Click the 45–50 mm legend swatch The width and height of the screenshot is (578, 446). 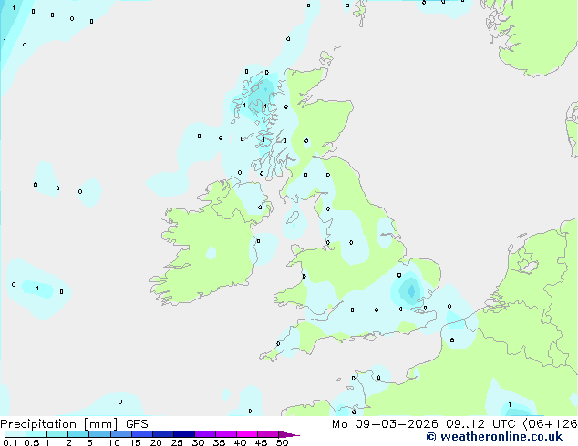[268, 434]
